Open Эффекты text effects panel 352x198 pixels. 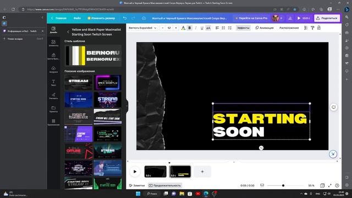(243, 28)
